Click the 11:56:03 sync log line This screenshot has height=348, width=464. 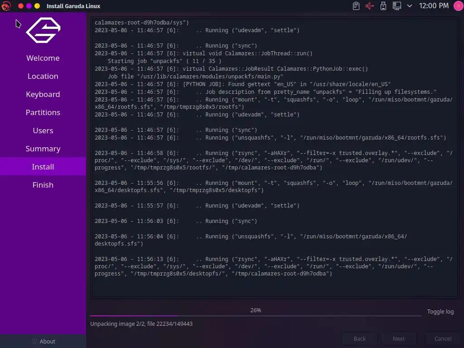176,221
